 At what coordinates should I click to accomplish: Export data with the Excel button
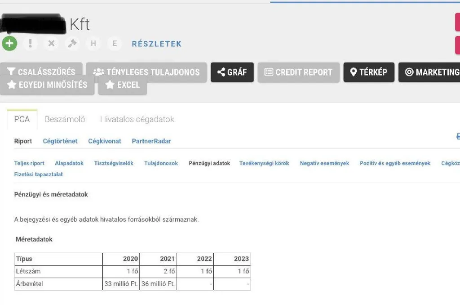123,85
